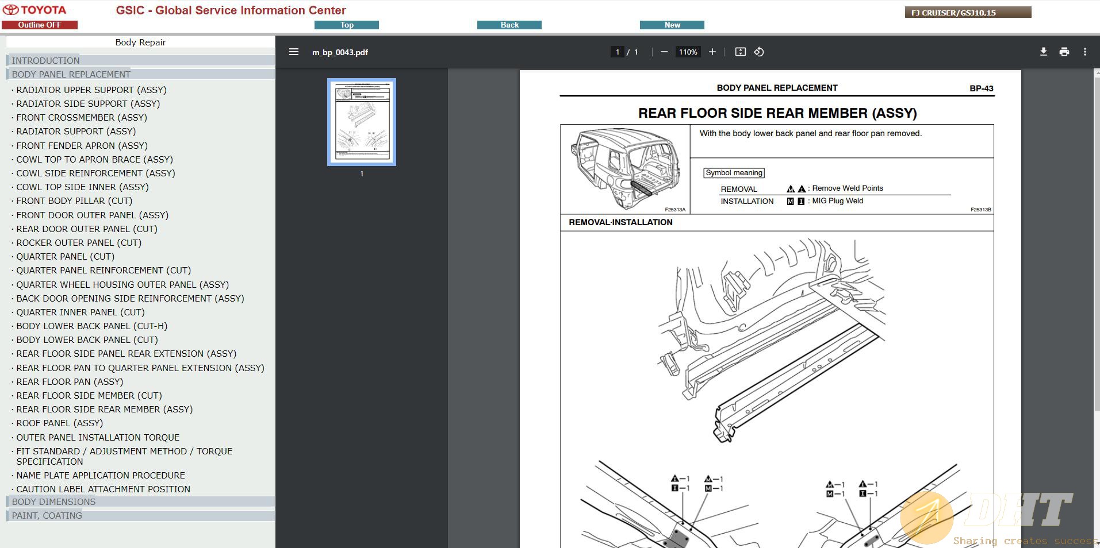Open QUARTER INNER PANEL (CUT)
The height and width of the screenshot is (548, 1100).
[x=81, y=312]
